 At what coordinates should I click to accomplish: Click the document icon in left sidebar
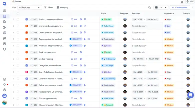coord(4,22)
